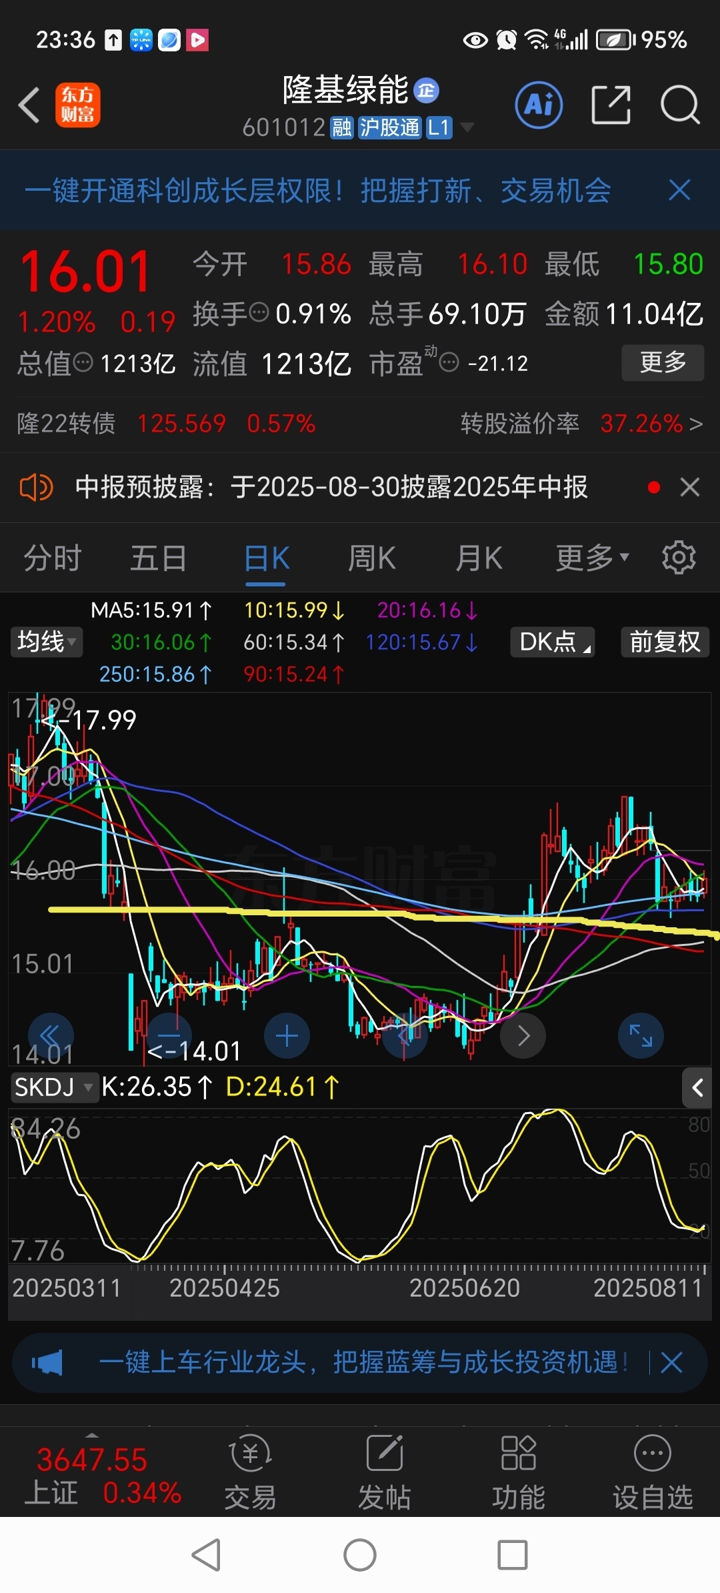Switch to 月K tab
This screenshot has width=720, height=1593.
click(479, 558)
